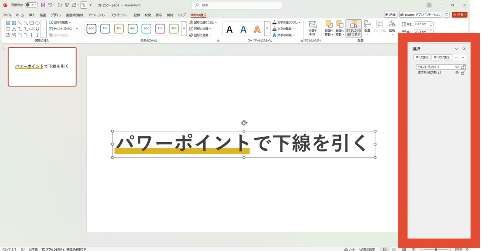
Task: Select the down arrow shape in shapes gallery
Action: (x=37, y=29)
